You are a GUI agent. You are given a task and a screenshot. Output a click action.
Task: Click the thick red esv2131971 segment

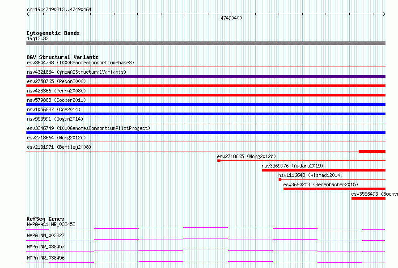point(372,151)
